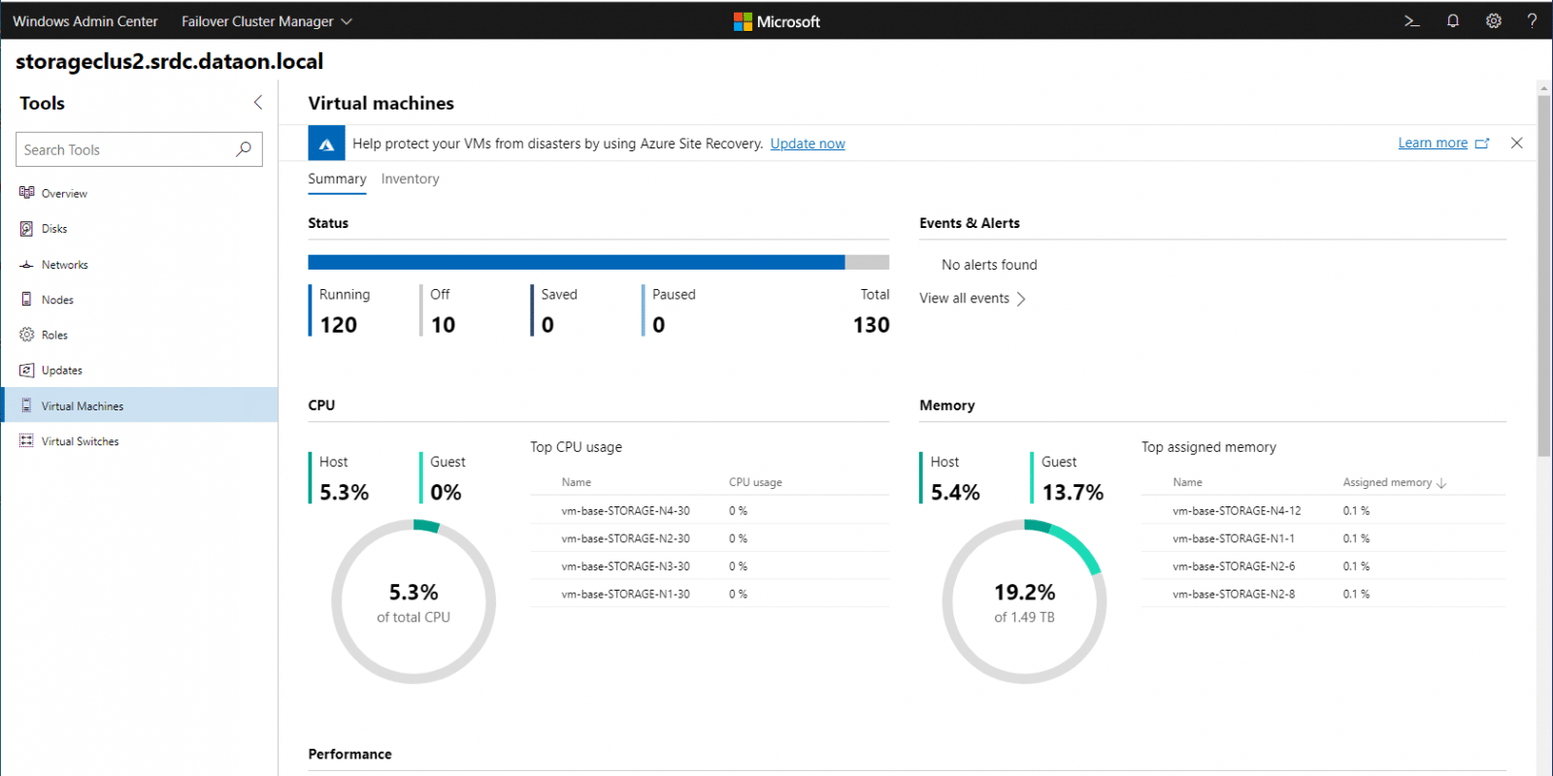The image size is (1553, 776).
Task: Click the Off 10 count
Action: (x=443, y=325)
